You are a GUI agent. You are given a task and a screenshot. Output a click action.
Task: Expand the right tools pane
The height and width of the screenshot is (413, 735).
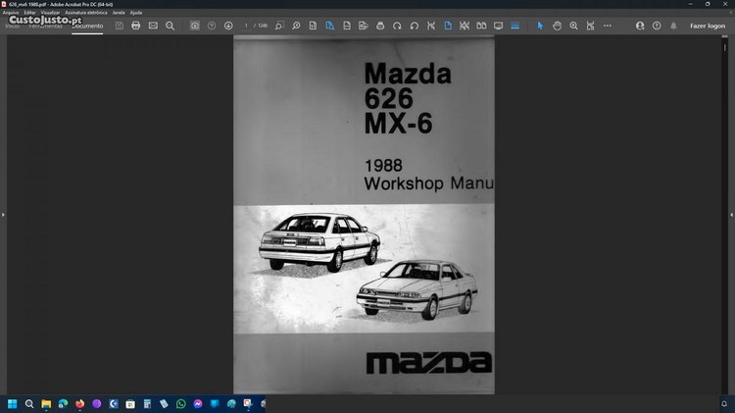click(x=731, y=214)
